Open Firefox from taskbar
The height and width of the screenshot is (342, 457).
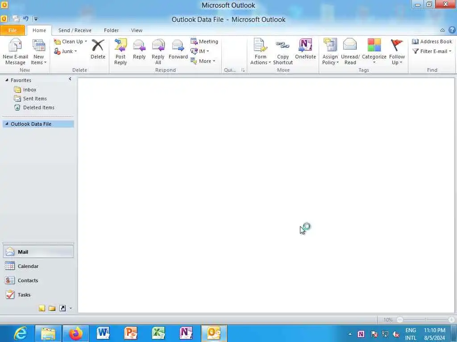(76, 333)
